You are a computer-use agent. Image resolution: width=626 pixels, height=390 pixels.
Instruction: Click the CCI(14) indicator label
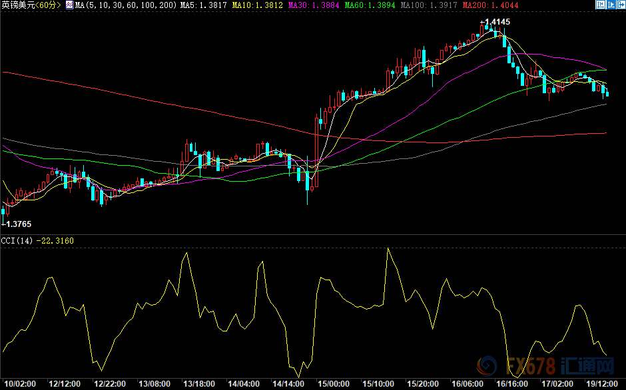(x=17, y=240)
